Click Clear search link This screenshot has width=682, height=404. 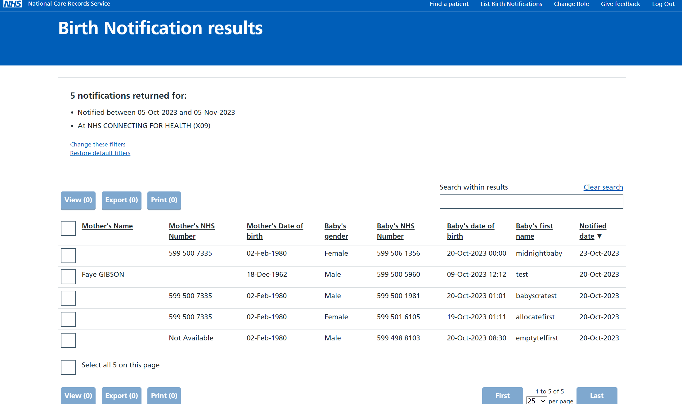(603, 187)
